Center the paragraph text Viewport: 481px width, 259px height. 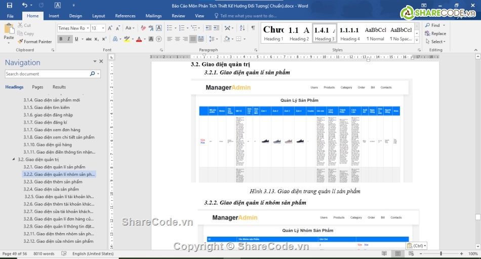coord(177,39)
